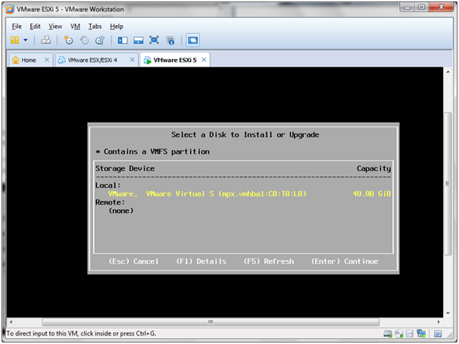Click the Local: label in disk list
The image size is (459, 344).
coord(108,186)
